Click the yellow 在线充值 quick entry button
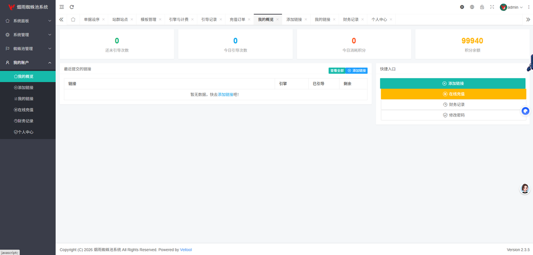This screenshot has width=533, height=255. pyautogui.click(x=453, y=94)
